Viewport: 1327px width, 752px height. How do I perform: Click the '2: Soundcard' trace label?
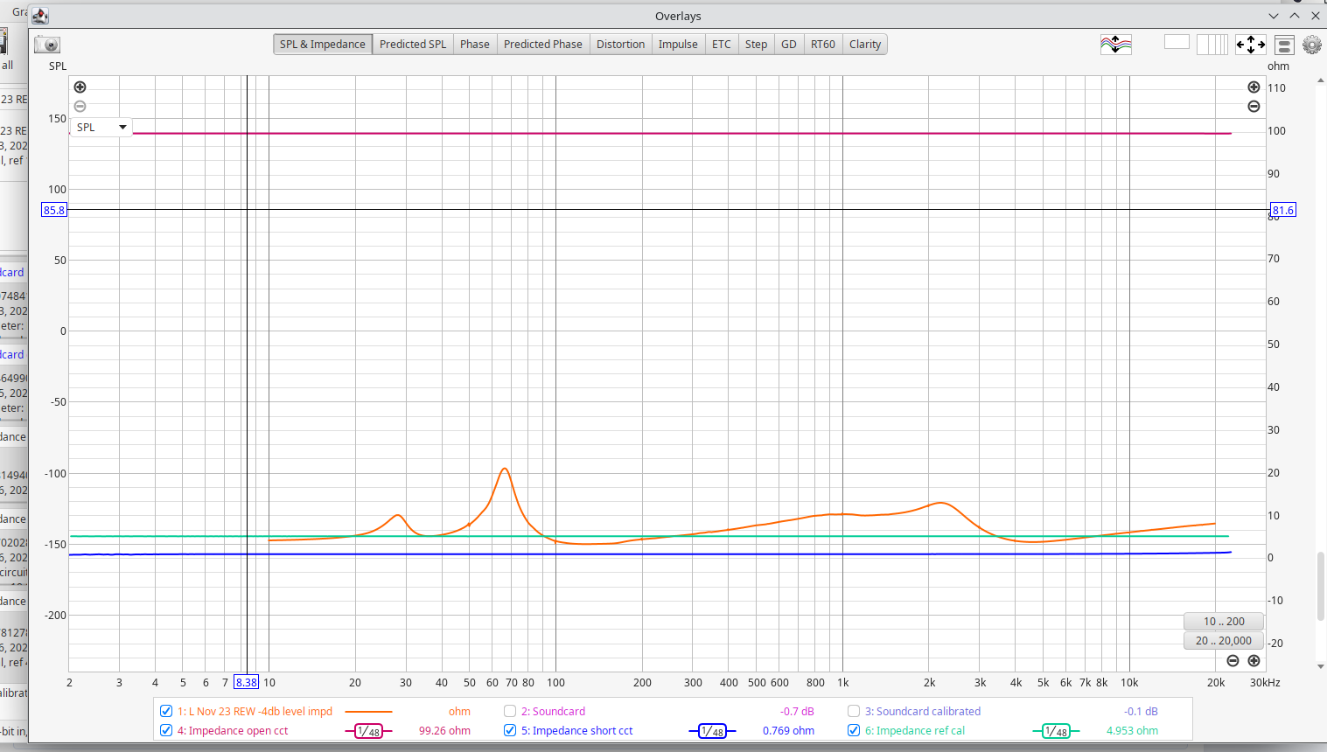click(554, 712)
